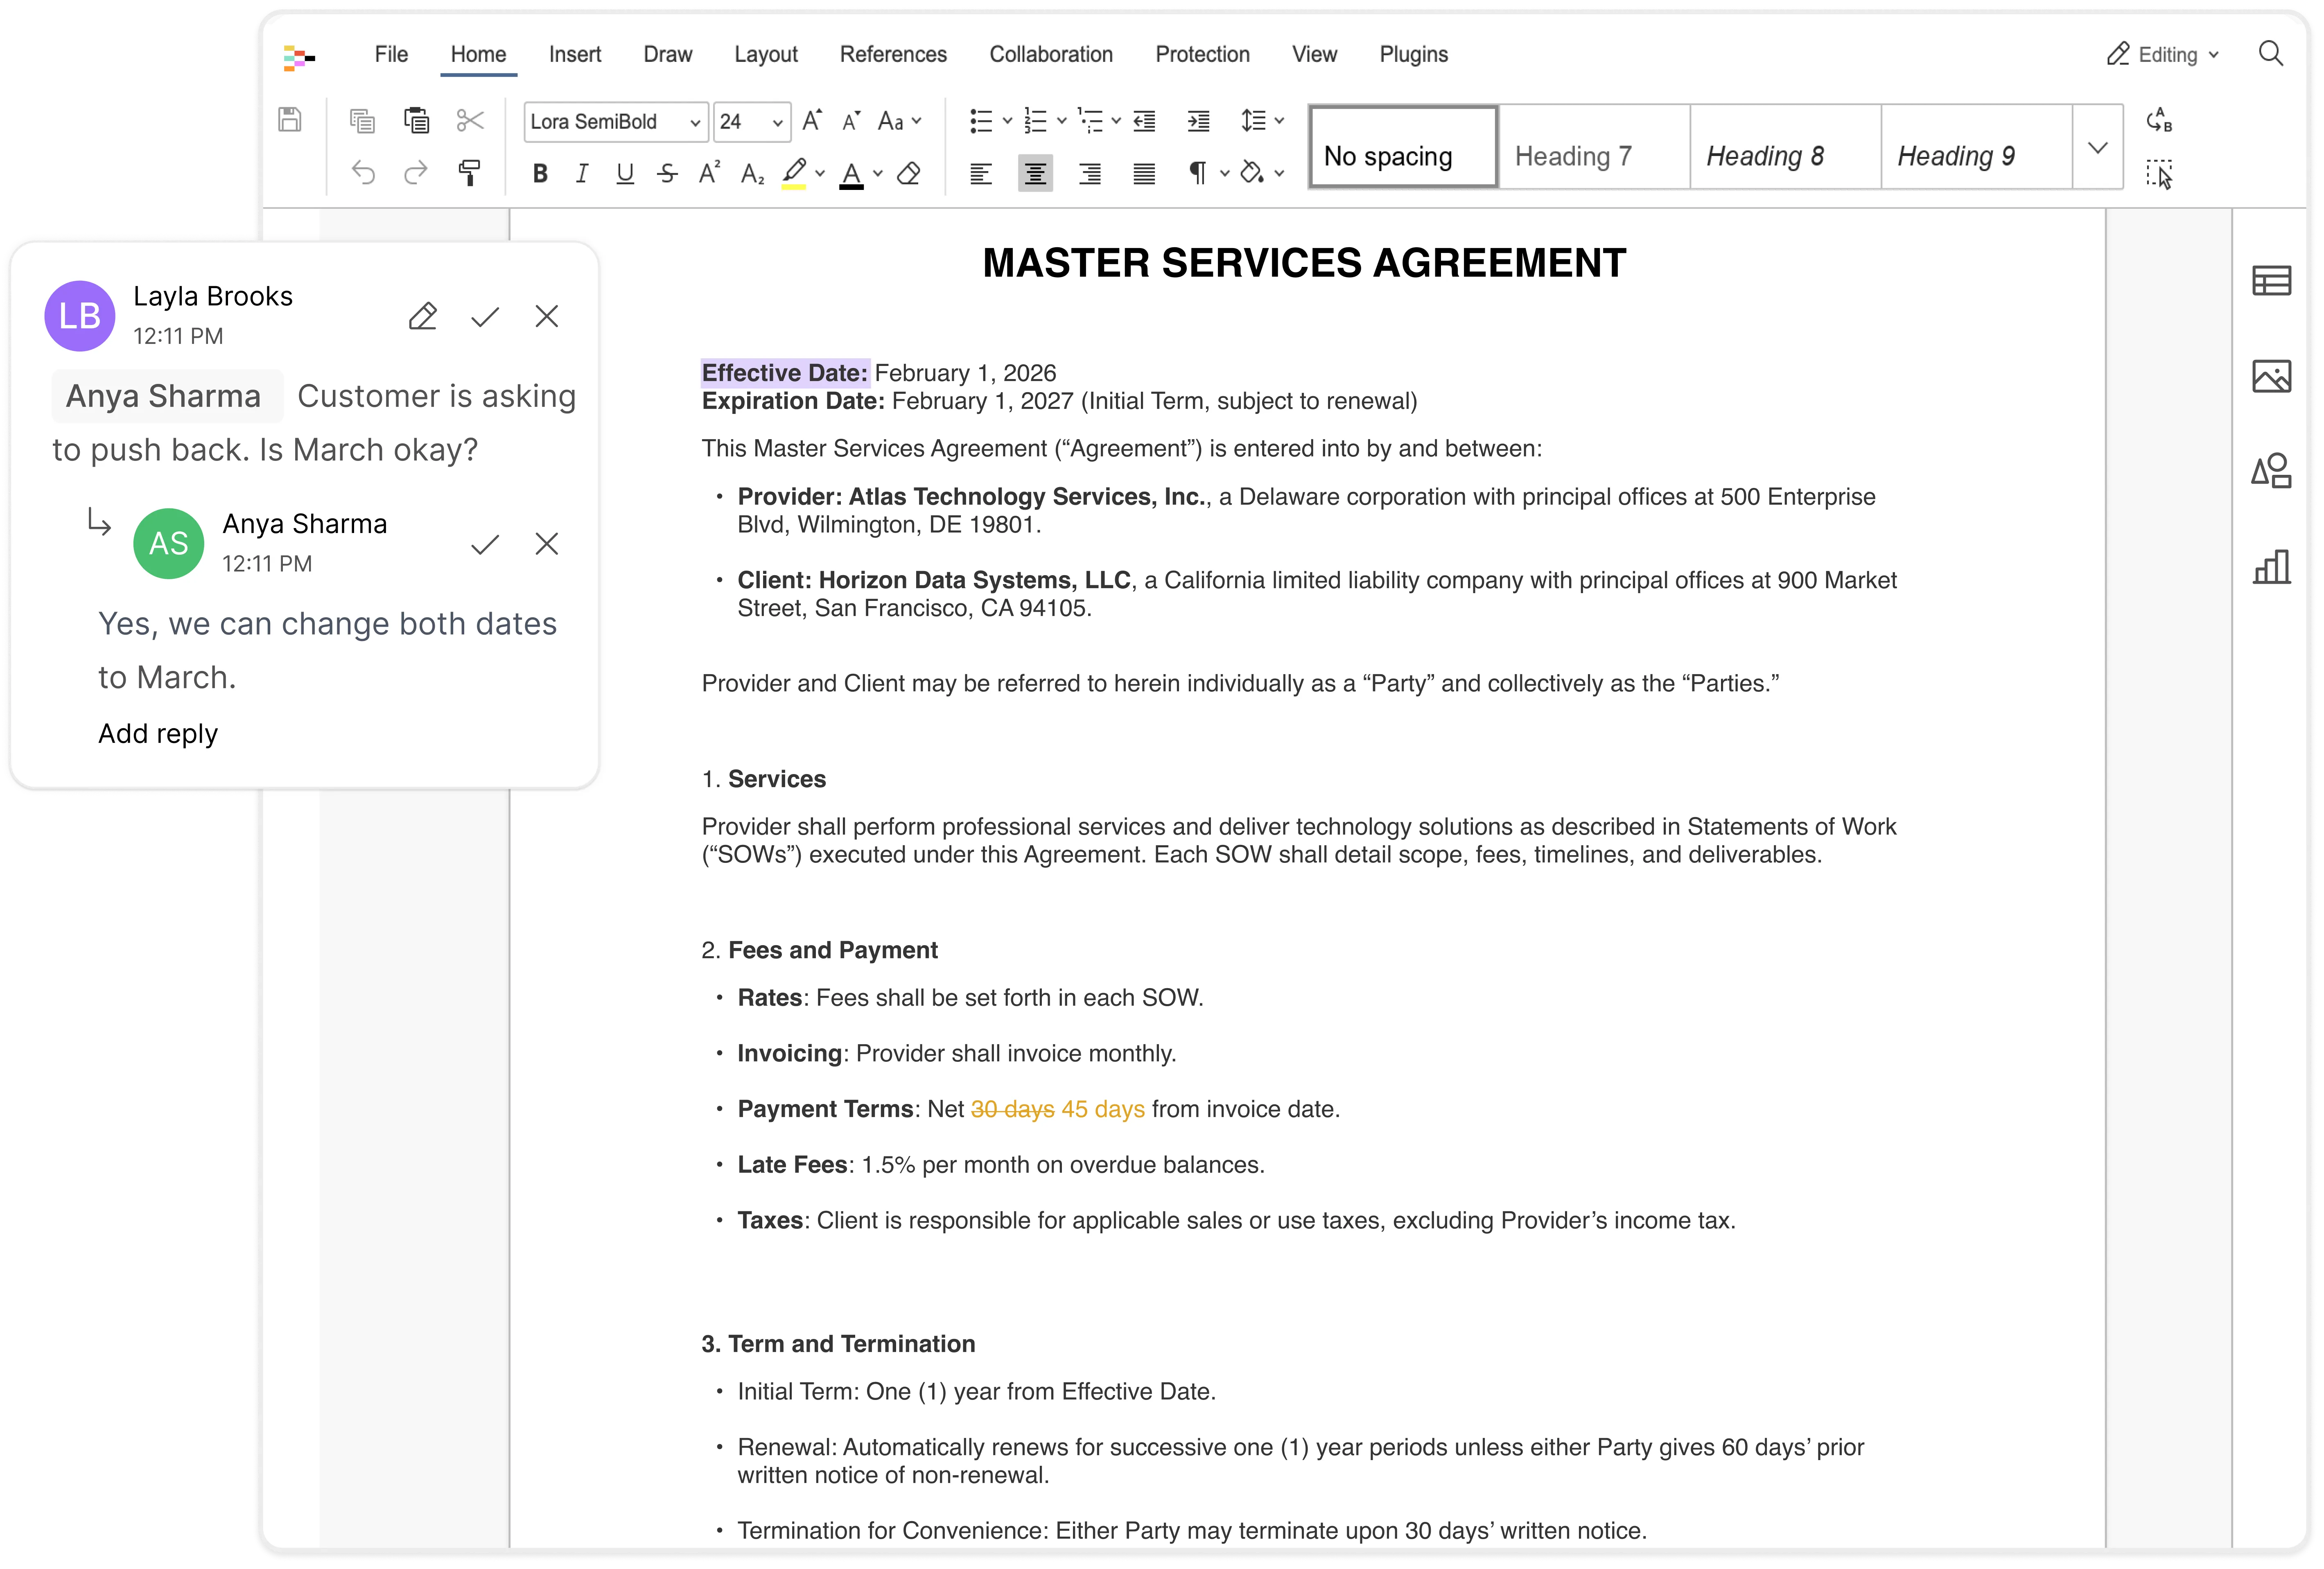
Task: Click the redo arrow icon
Action: pos(415,174)
